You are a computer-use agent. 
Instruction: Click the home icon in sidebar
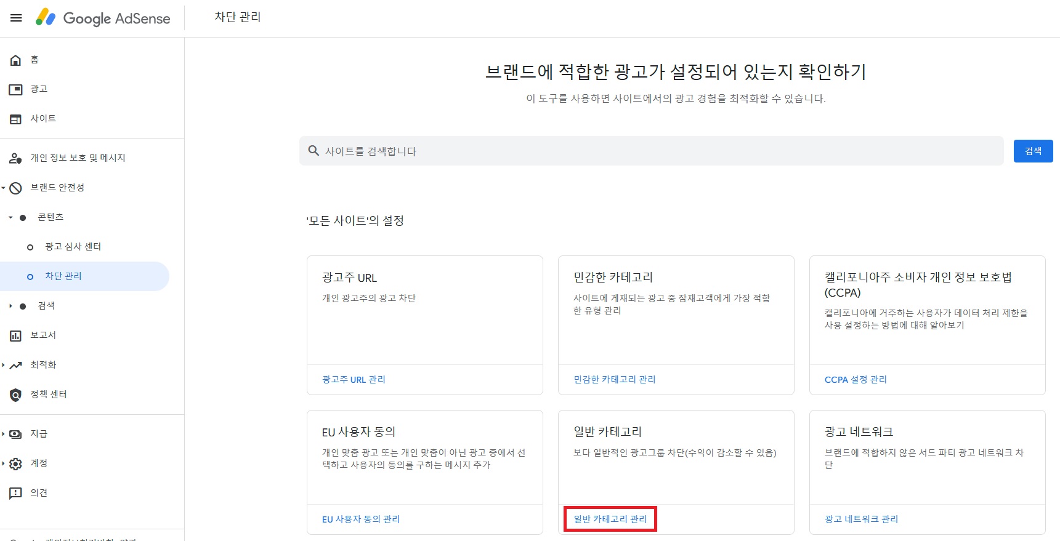(x=15, y=60)
